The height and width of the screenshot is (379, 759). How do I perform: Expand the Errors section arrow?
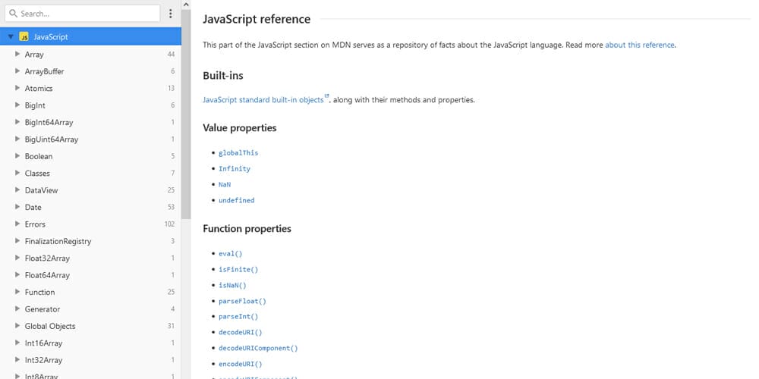point(17,224)
